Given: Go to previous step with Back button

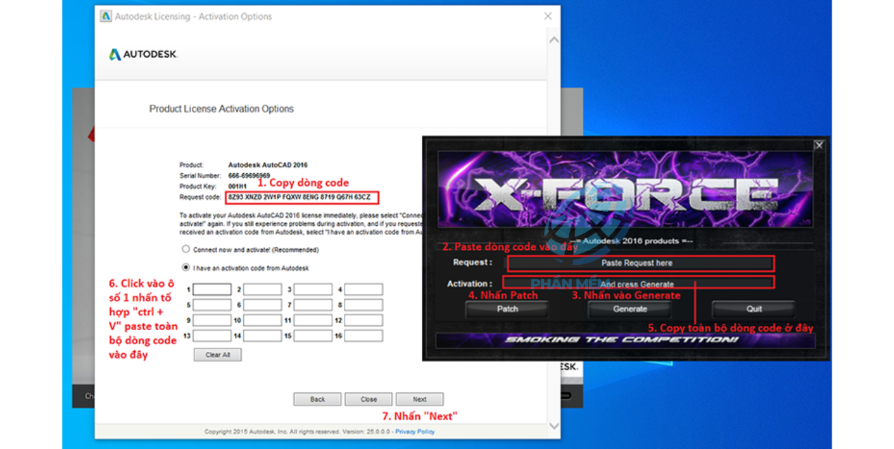Looking at the screenshot, I should pos(317,399).
